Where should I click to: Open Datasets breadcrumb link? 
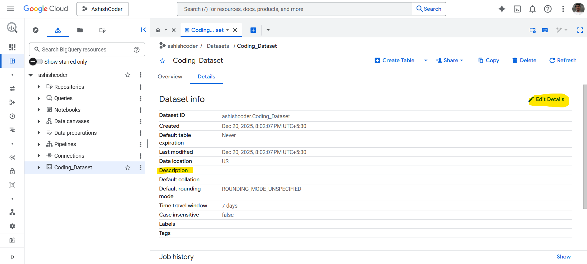click(x=218, y=46)
